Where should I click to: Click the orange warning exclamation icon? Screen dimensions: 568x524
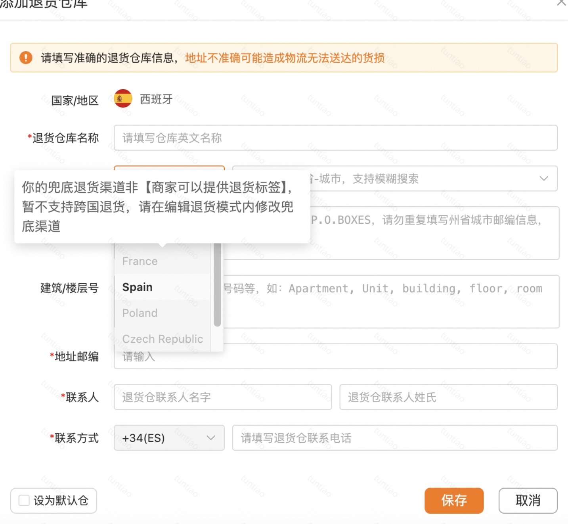(x=25, y=58)
